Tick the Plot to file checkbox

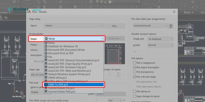point(32,61)
